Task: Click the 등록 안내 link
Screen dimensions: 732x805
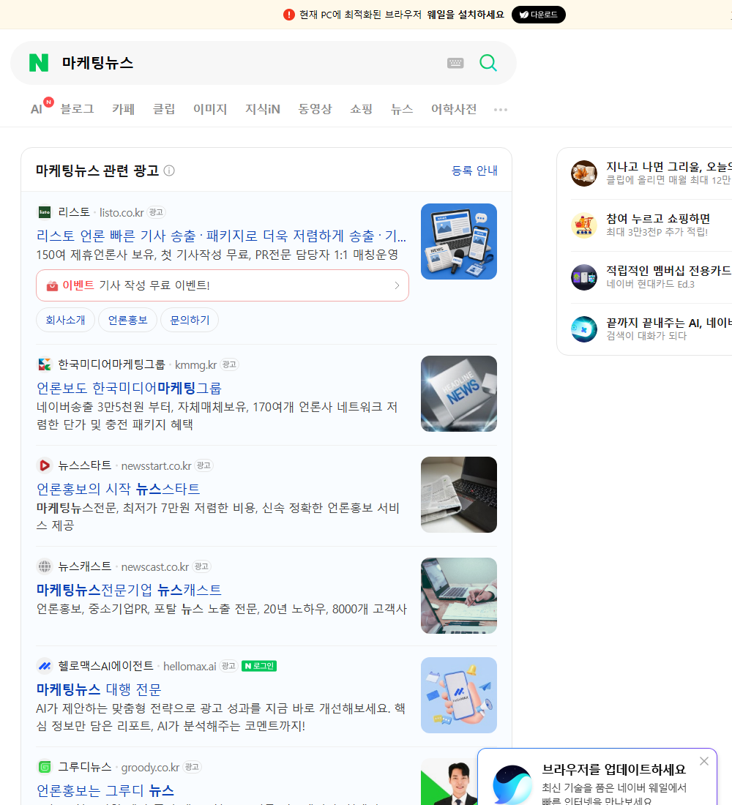Action: pyautogui.click(x=474, y=171)
